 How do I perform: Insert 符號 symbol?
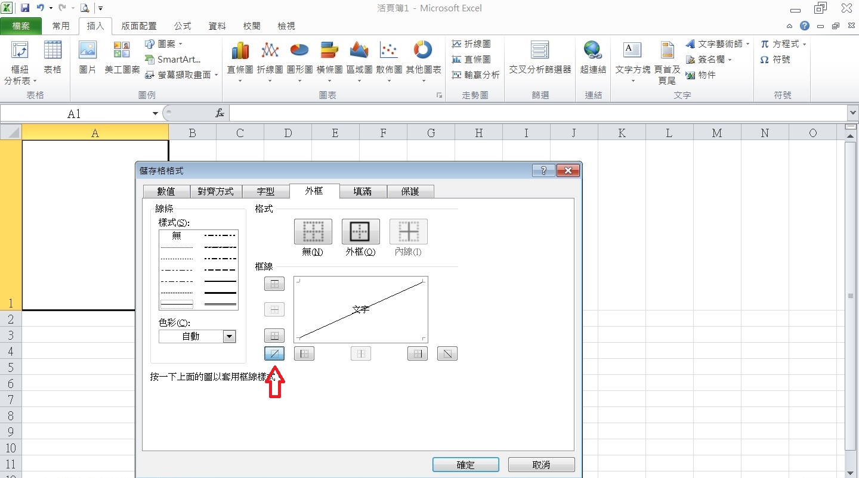(x=775, y=60)
